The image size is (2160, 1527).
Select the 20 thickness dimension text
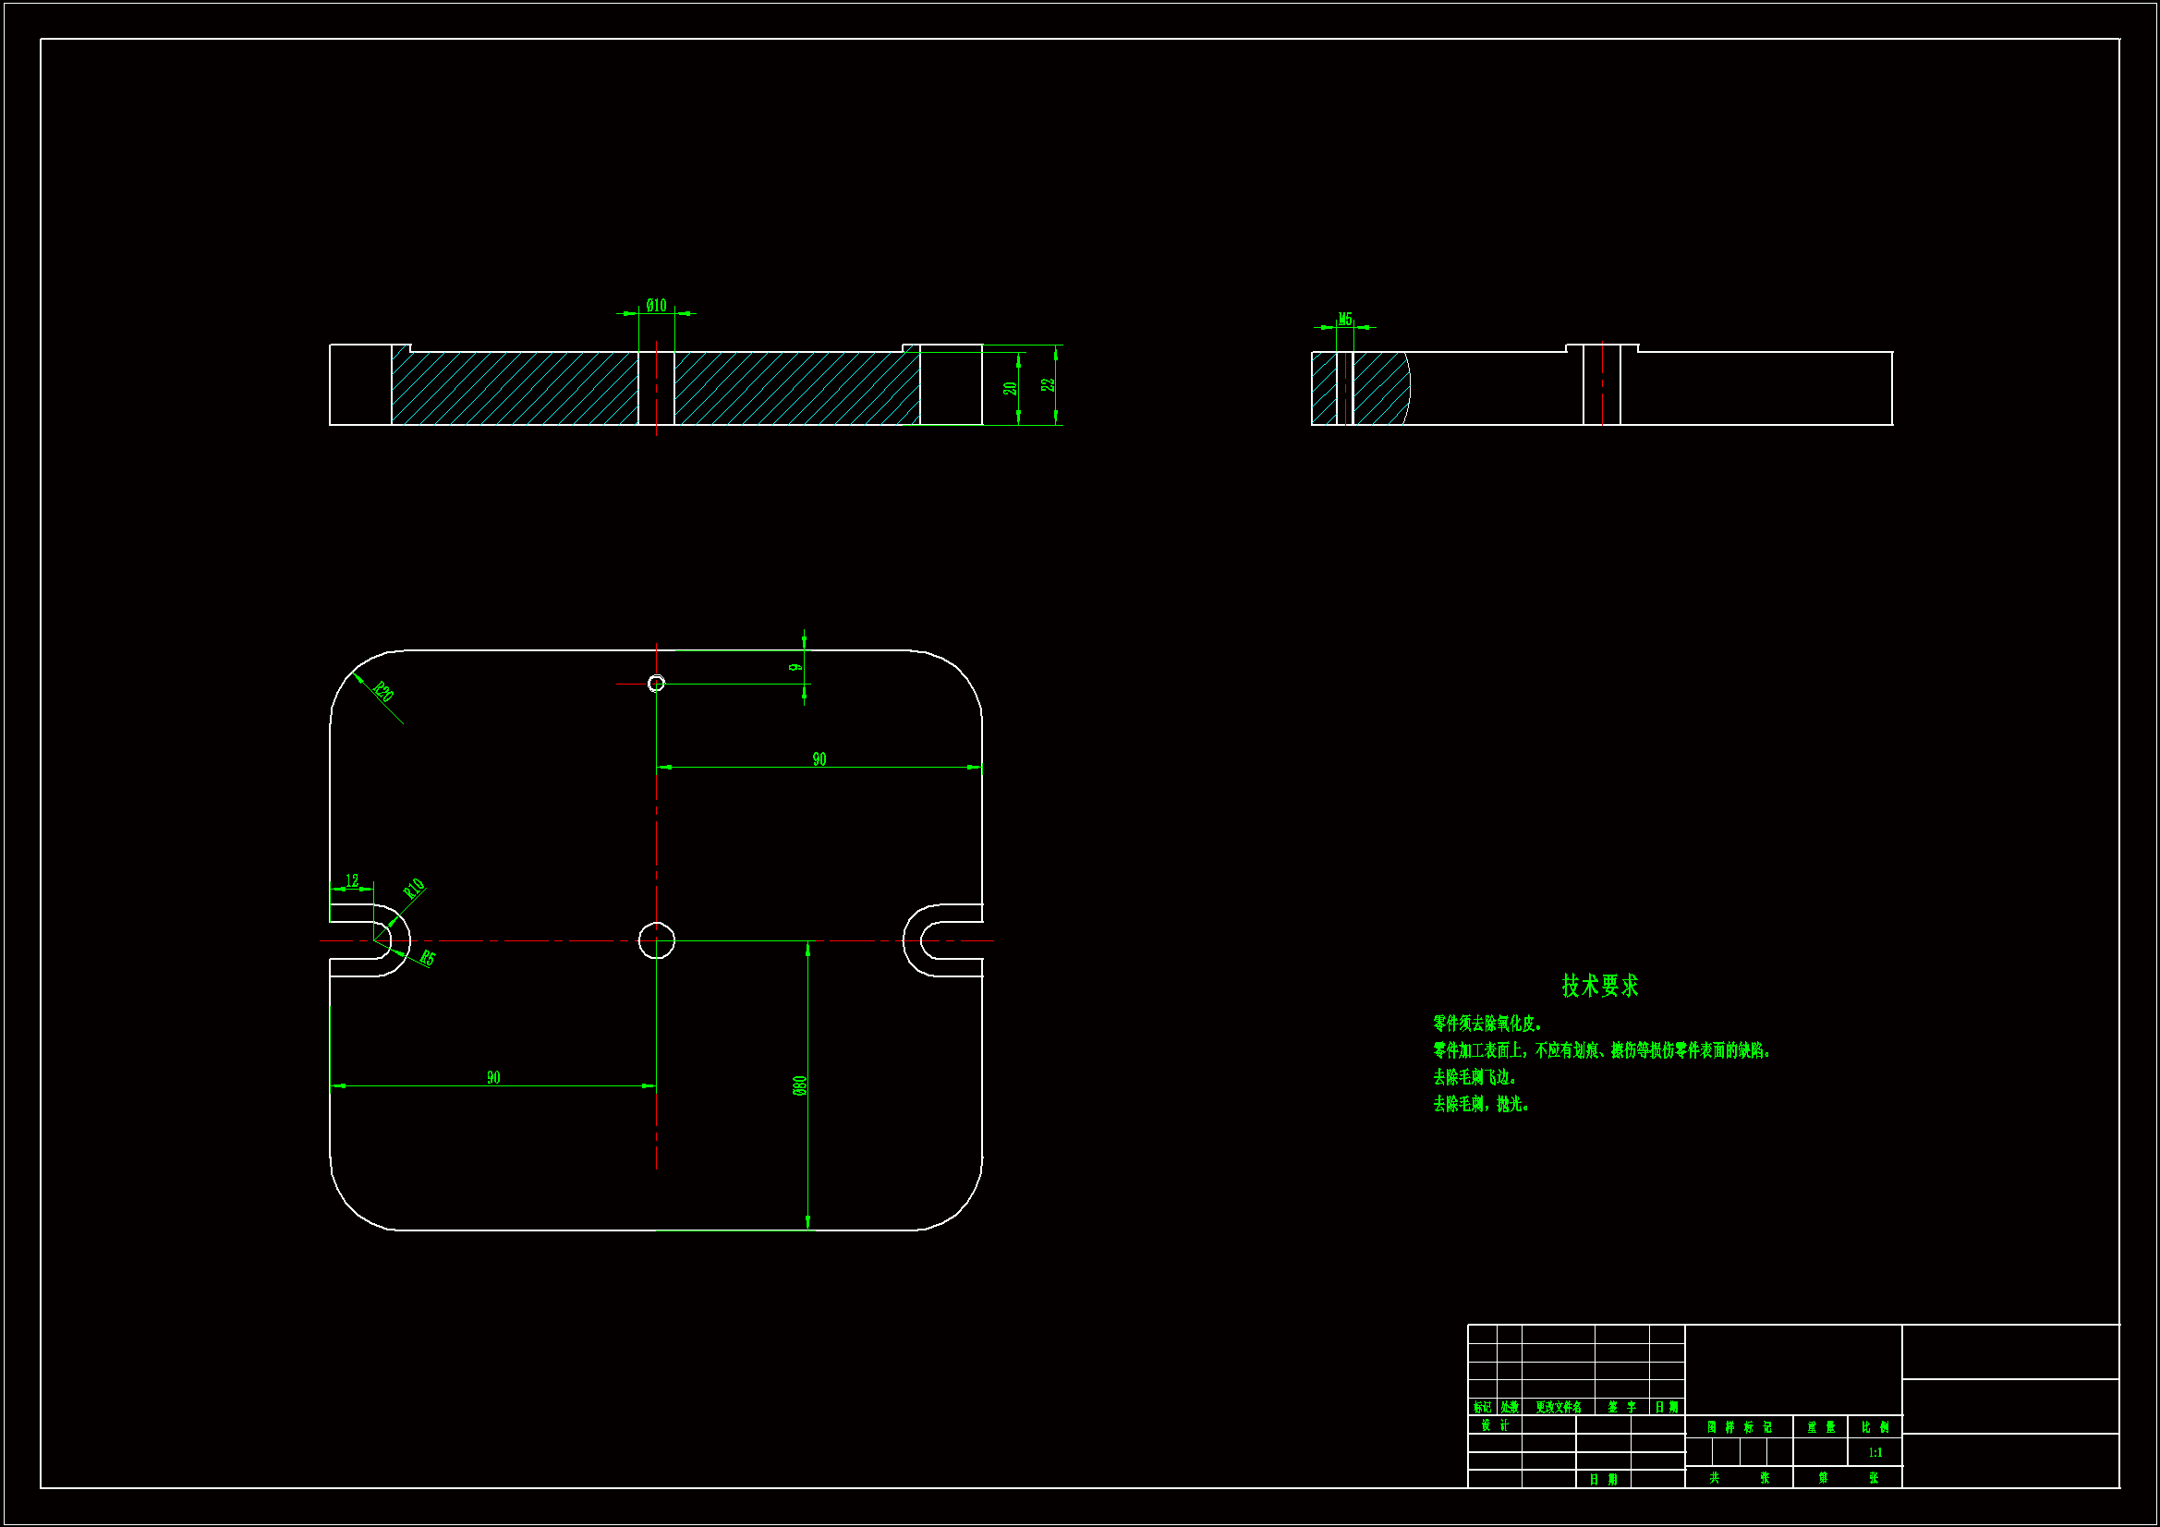1010,388
